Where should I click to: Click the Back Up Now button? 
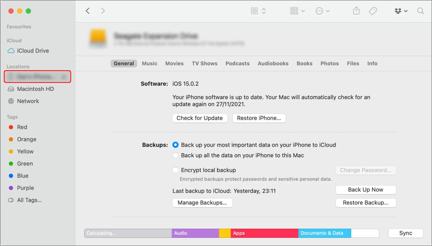[365, 190]
